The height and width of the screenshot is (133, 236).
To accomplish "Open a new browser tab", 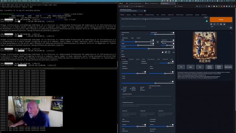I will pyautogui.click(x=177, y=3).
